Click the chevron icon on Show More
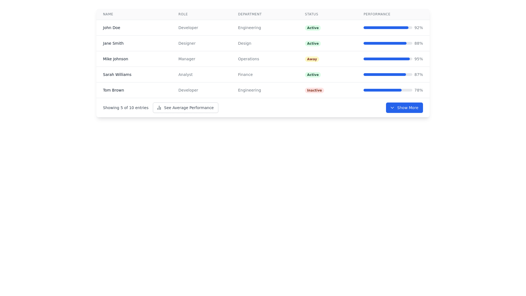Screen dimensions: 526x296 tap(392, 108)
